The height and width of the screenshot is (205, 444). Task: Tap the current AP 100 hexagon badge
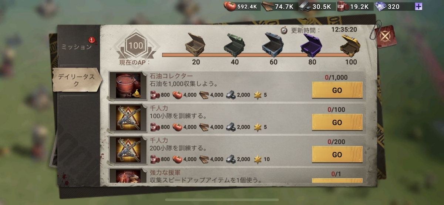pos(136,46)
